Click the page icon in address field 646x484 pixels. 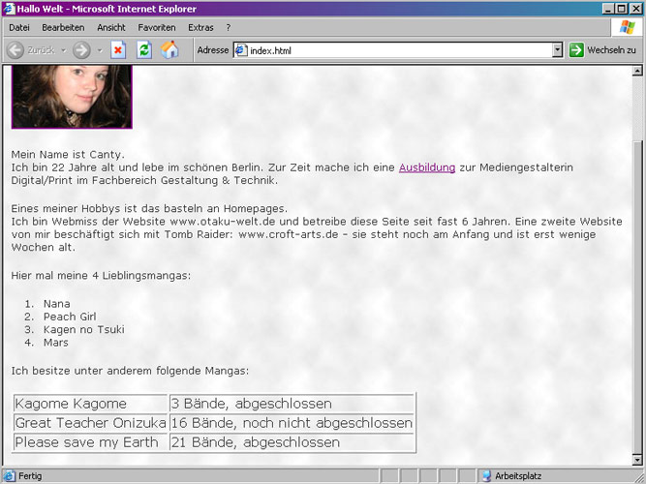(240, 50)
